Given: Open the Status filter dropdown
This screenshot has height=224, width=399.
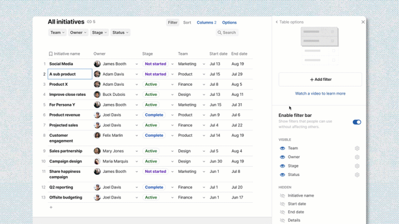Looking at the screenshot, I should [120, 32].
